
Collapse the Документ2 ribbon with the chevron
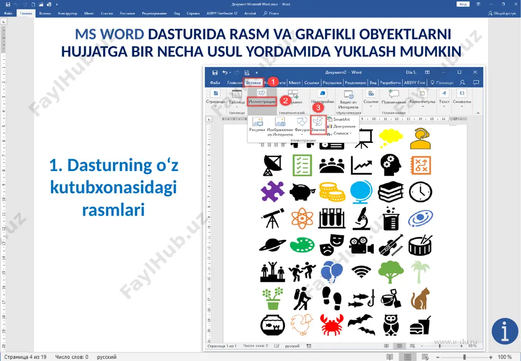[478, 113]
